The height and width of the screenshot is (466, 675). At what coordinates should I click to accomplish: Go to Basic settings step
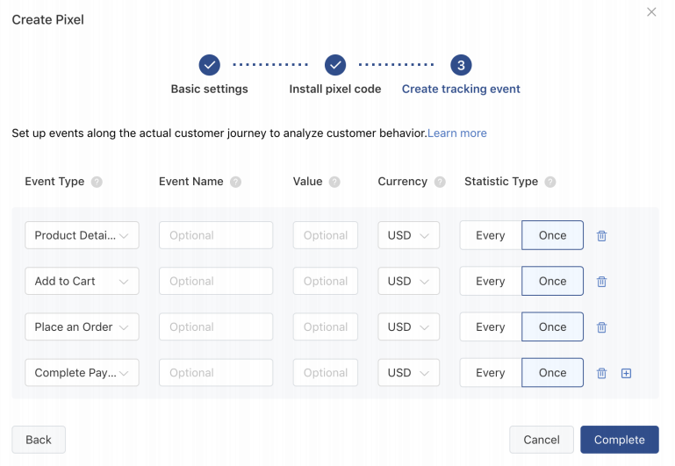[x=209, y=65]
